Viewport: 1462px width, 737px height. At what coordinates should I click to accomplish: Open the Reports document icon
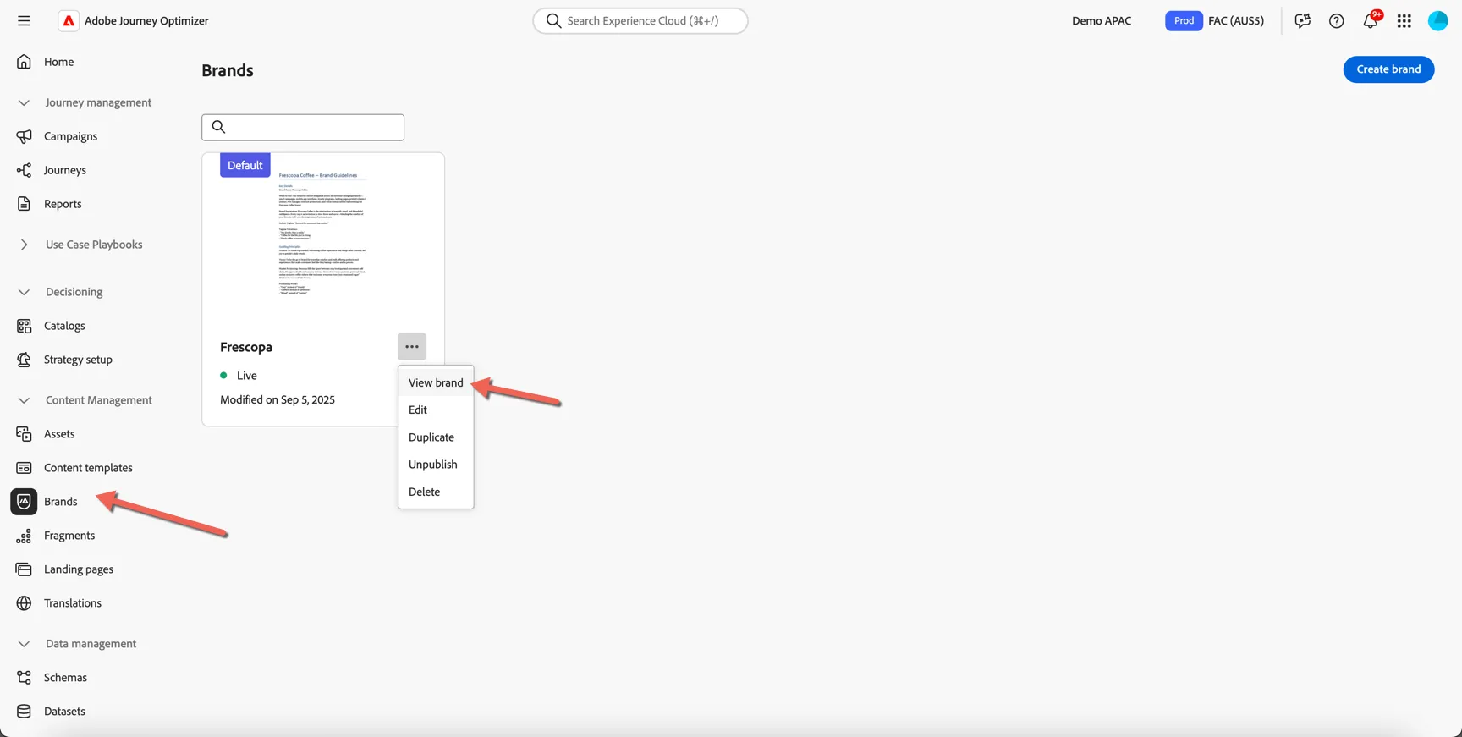click(x=24, y=204)
